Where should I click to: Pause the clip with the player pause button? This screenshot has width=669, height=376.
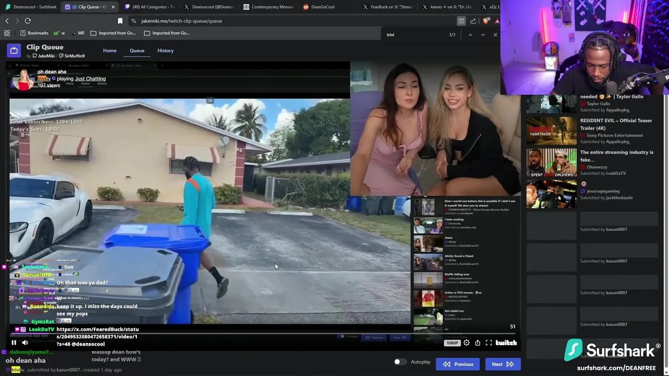point(14,343)
